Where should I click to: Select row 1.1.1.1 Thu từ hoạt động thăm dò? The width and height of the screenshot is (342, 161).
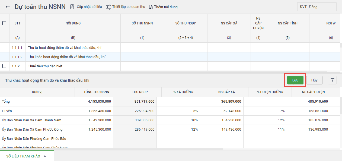65,48
